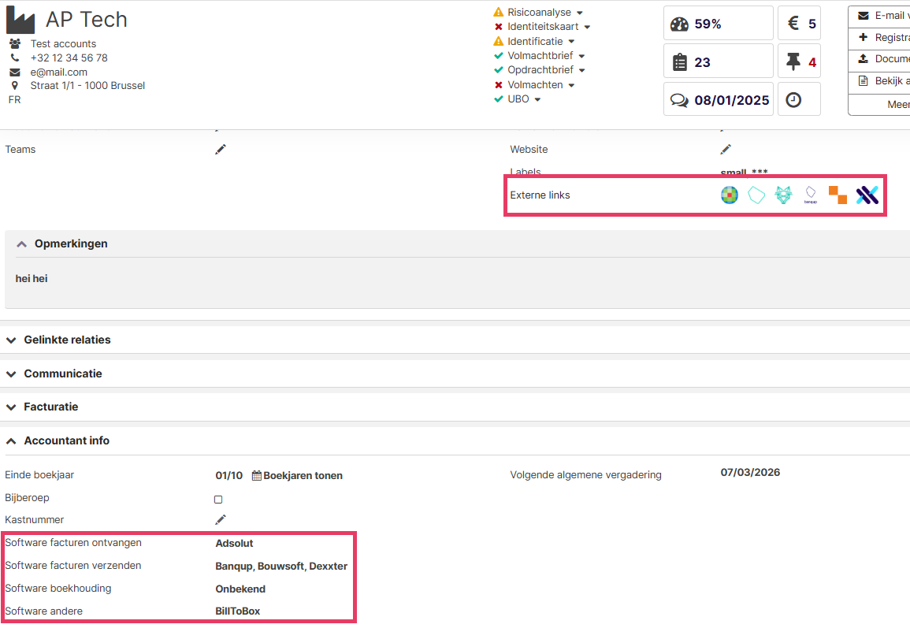The height and width of the screenshot is (628, 910).
Task: Click the envelope icon beside e@mail.com
Action: [15, 72]
